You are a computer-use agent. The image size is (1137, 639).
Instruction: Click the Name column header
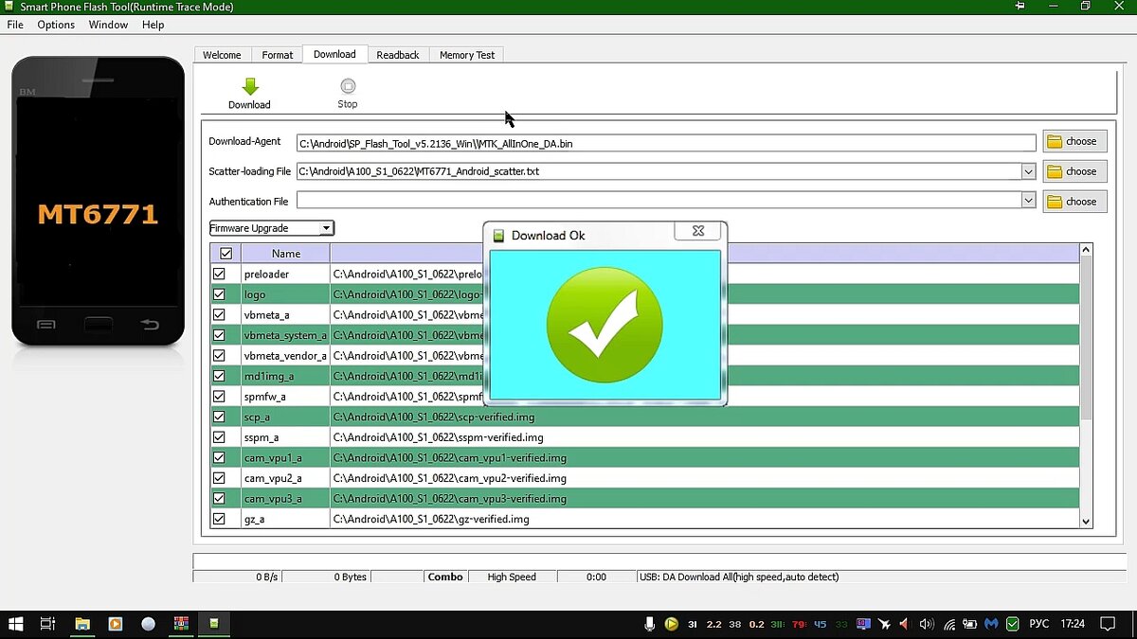pos(285,254)
